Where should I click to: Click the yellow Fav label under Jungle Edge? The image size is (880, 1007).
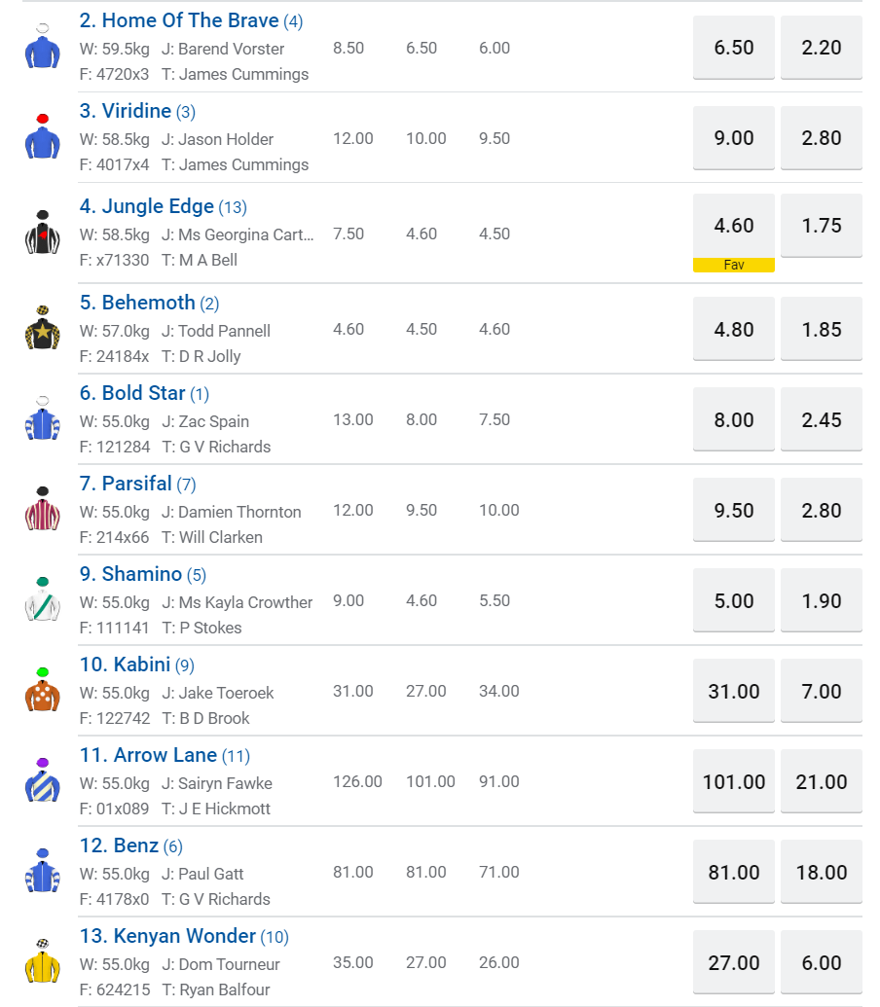[x=733, y=266]
